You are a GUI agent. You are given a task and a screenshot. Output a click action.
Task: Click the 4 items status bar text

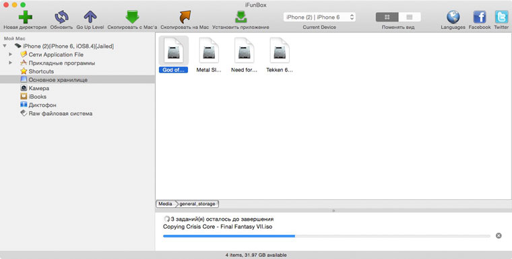coord(256,255)
